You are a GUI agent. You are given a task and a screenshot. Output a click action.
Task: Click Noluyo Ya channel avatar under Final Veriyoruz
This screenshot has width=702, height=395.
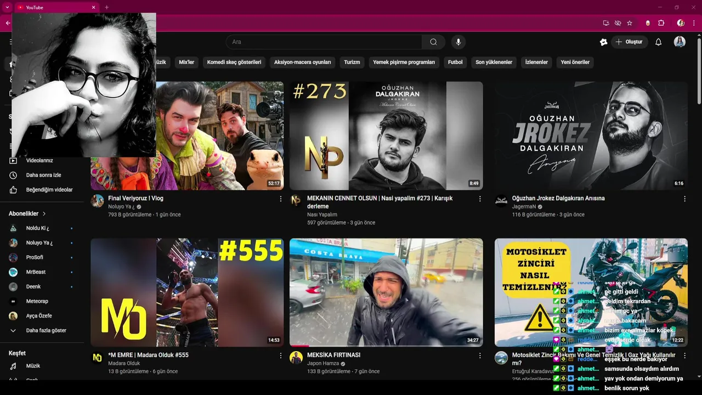click(x=98, y=201)
